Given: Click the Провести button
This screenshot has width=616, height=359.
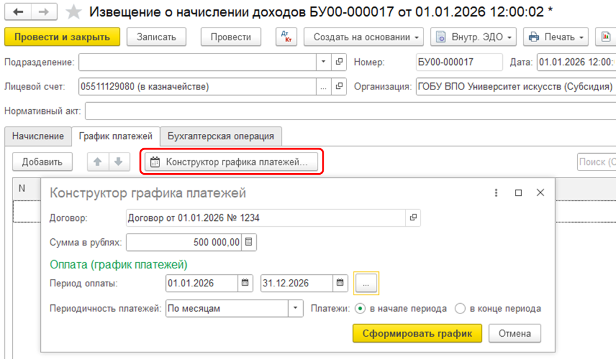Looking at the screenshot, I should [230, 37].
